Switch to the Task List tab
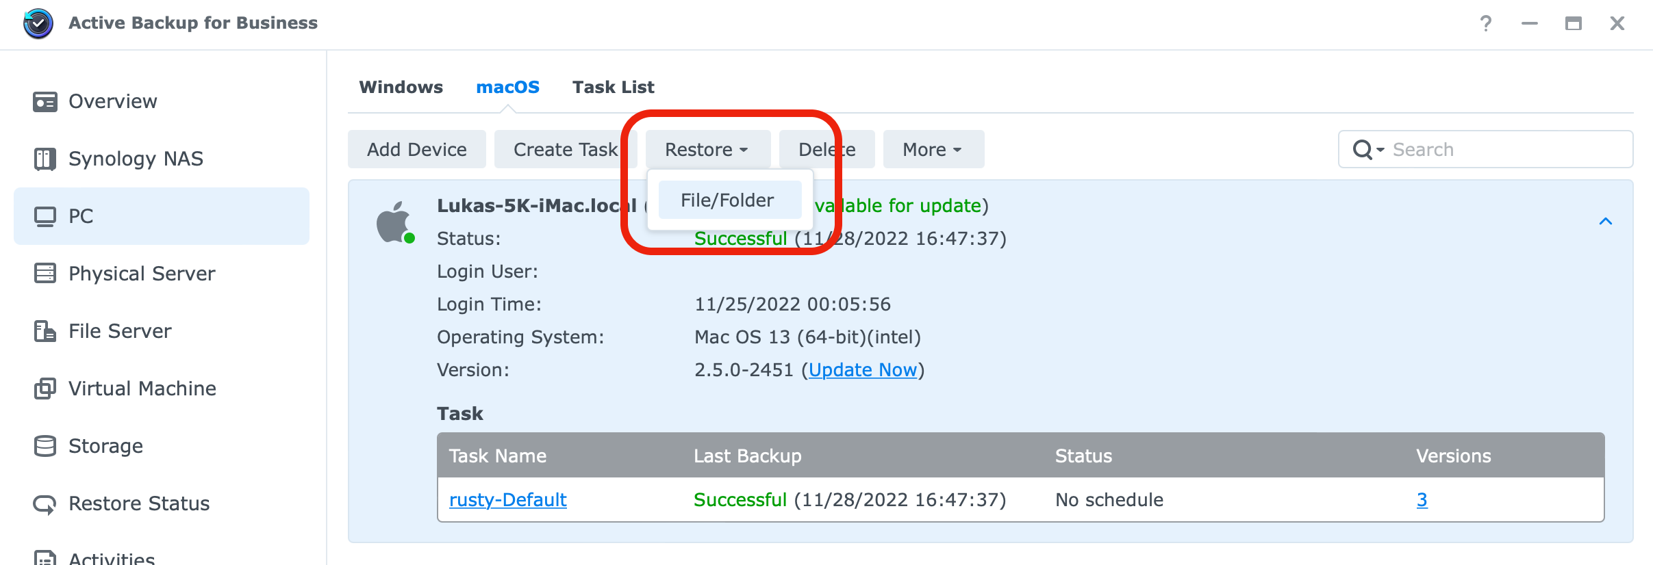The image size is (1653, 565). [614, 88]
